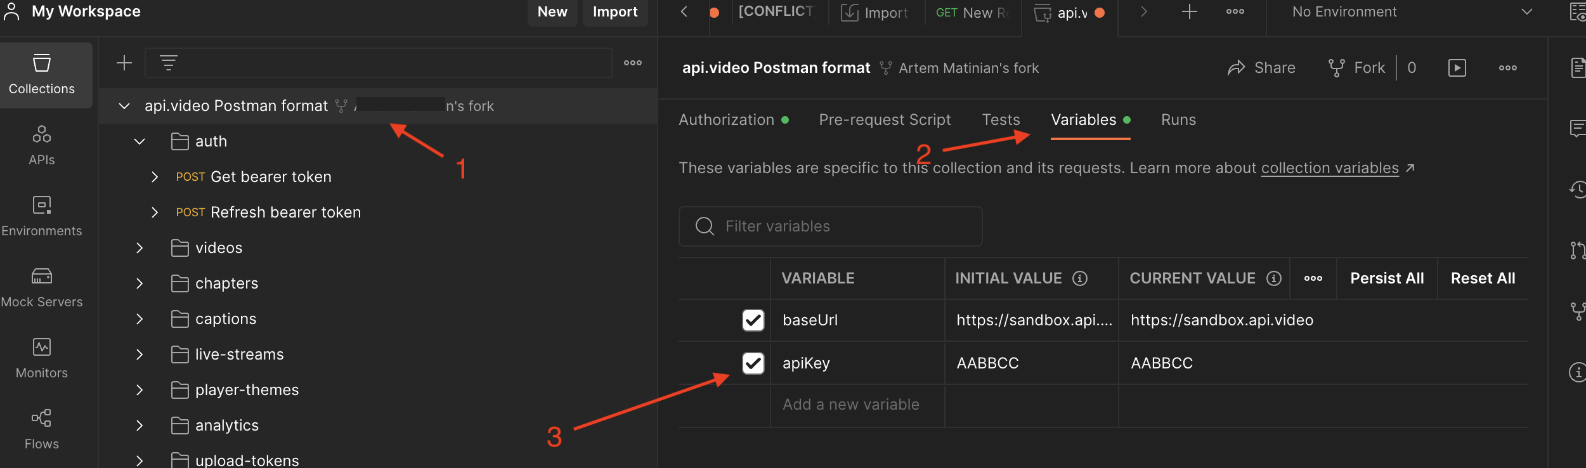
Task: Click the Share button
Action: (x=1261, y=68)
